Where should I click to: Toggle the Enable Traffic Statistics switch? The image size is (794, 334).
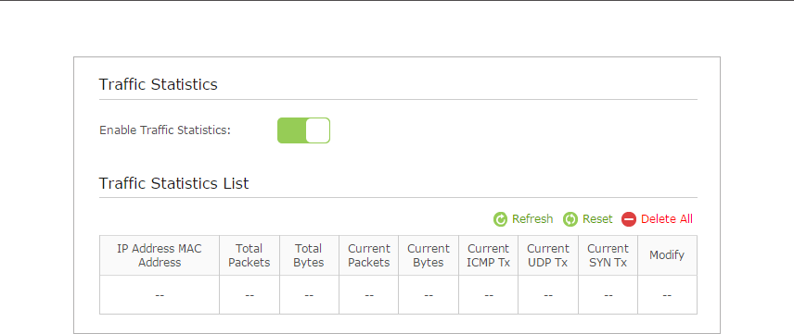pyautogui.click(x=303, y=130)
